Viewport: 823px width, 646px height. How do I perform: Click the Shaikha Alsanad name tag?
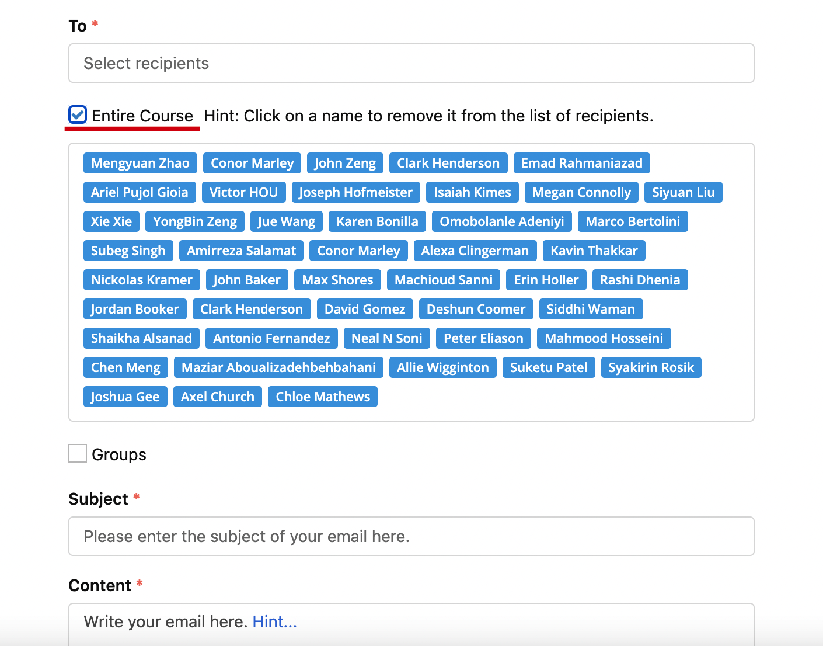pos(141,338)
